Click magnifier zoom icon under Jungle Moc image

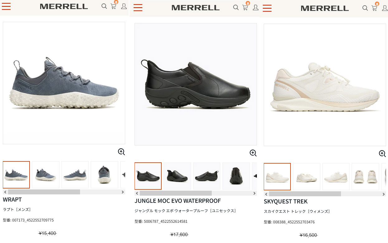tap(253, 153)
